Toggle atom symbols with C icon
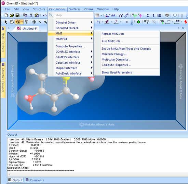Viewport: 188px width, 184px height. point(148,16)
